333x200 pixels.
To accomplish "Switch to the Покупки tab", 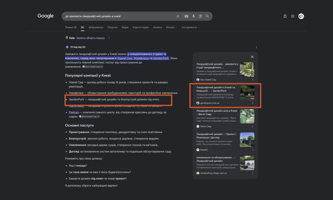I will pyautogui.click(x=112, y=27).
